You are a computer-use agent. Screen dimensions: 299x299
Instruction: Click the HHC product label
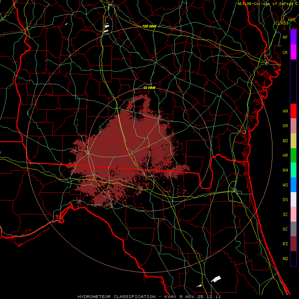point(292,20)
